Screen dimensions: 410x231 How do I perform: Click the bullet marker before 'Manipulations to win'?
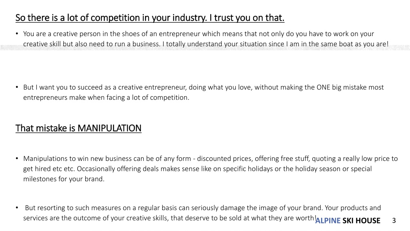point(17,158)
